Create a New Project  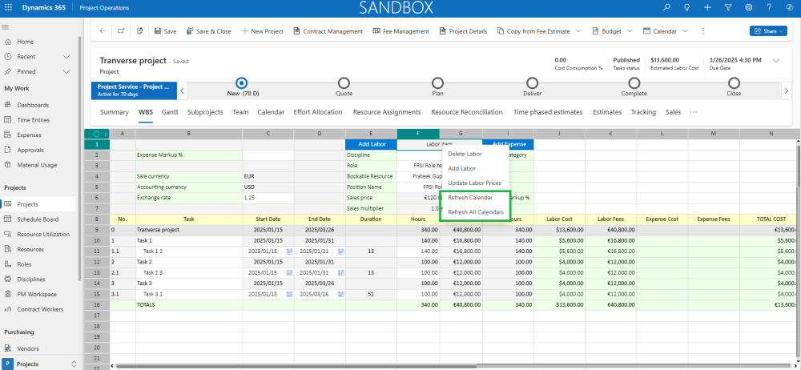coord(262,31)
